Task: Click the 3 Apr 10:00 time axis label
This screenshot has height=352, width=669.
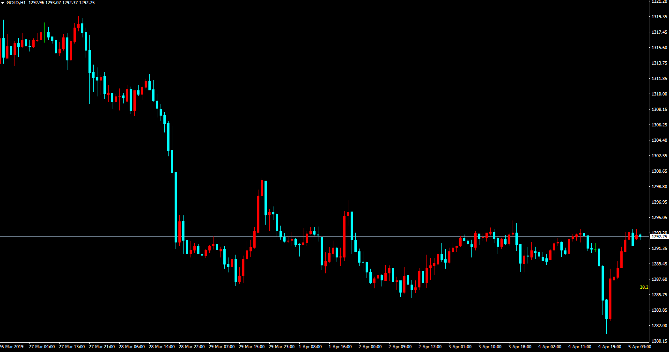Action: click(490, 347)
